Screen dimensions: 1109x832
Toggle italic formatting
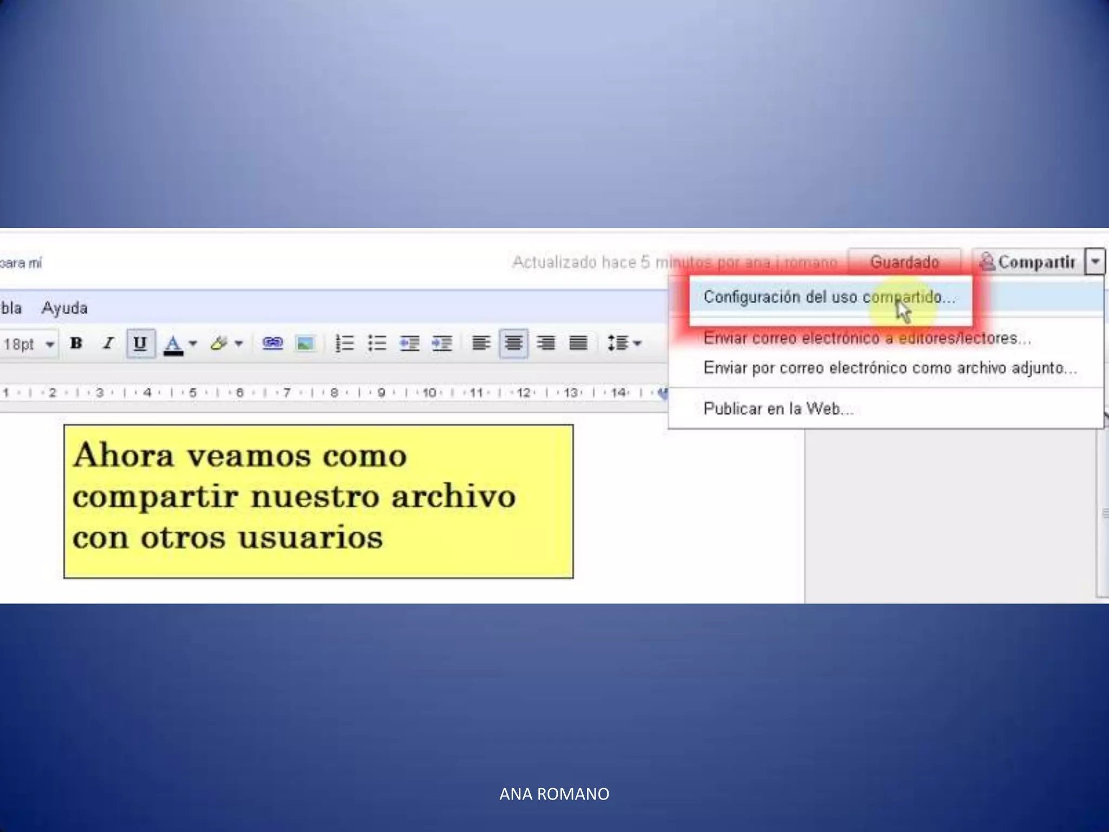tap(108, 343)
